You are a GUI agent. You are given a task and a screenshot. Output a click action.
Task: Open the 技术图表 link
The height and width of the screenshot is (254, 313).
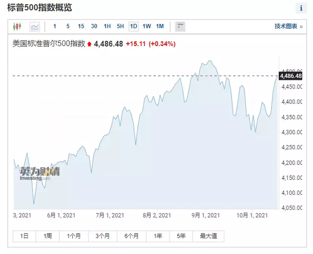(289, 26)
